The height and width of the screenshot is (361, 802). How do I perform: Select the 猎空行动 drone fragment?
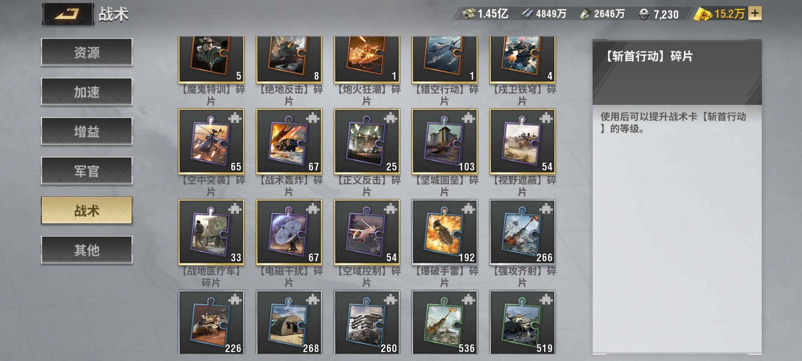click(x=445, y=60)
